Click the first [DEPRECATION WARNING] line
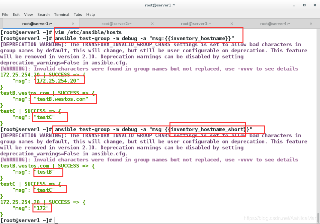The image size is (320, 224). point(151,45)
